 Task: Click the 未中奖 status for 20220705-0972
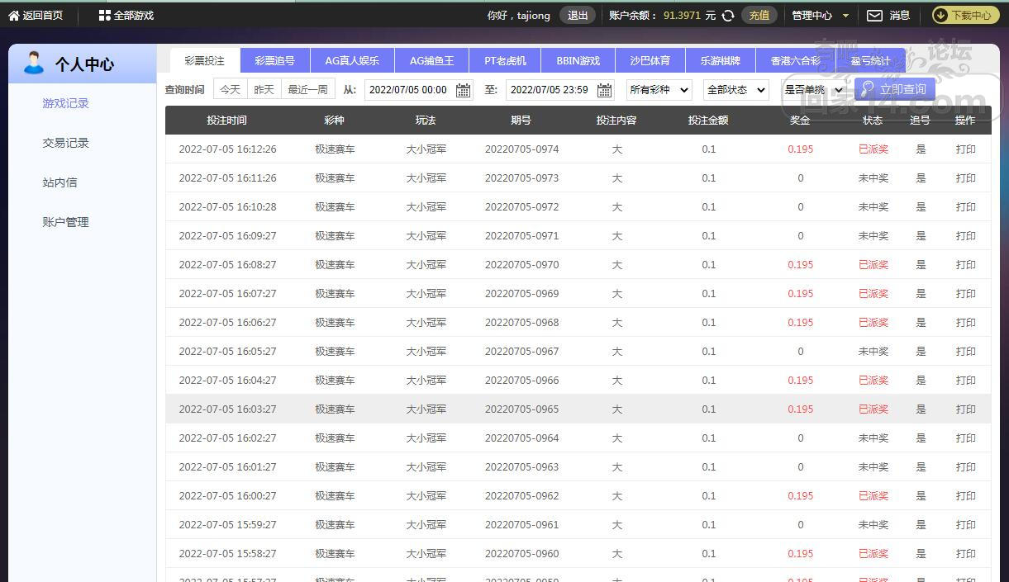[x=873, y=207]
